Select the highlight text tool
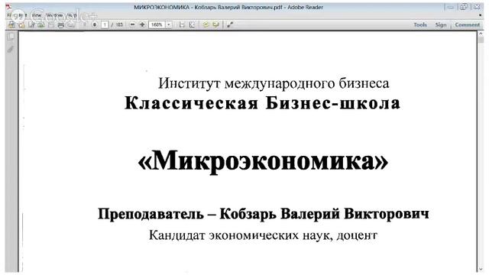Screen dimensions: 489x275 tap(215, 24)
